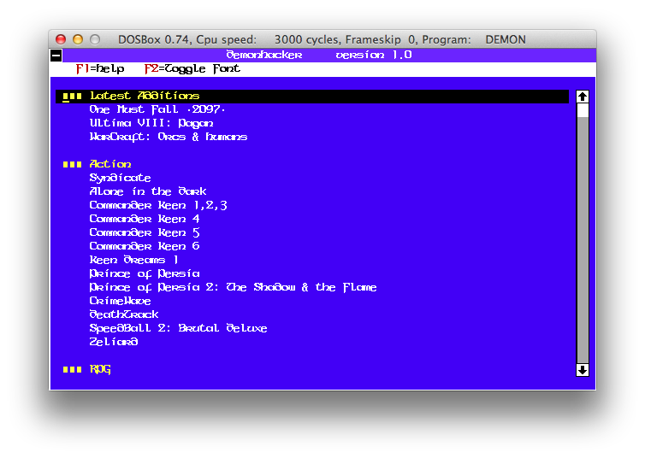Click the F1=Help shortcut
This screenshot has height=458, width=645.
pyautogui.click(x=100, y=68)
